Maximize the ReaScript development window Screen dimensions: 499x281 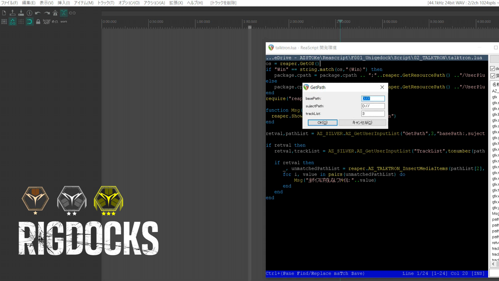tap(496, 48)
